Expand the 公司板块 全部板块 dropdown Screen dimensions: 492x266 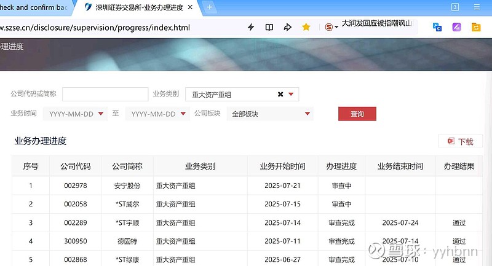pyautogui.click(x=270, y=114)
